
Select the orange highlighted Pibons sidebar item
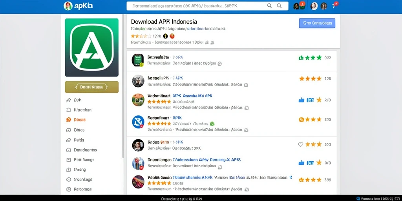tap(76, 120)
